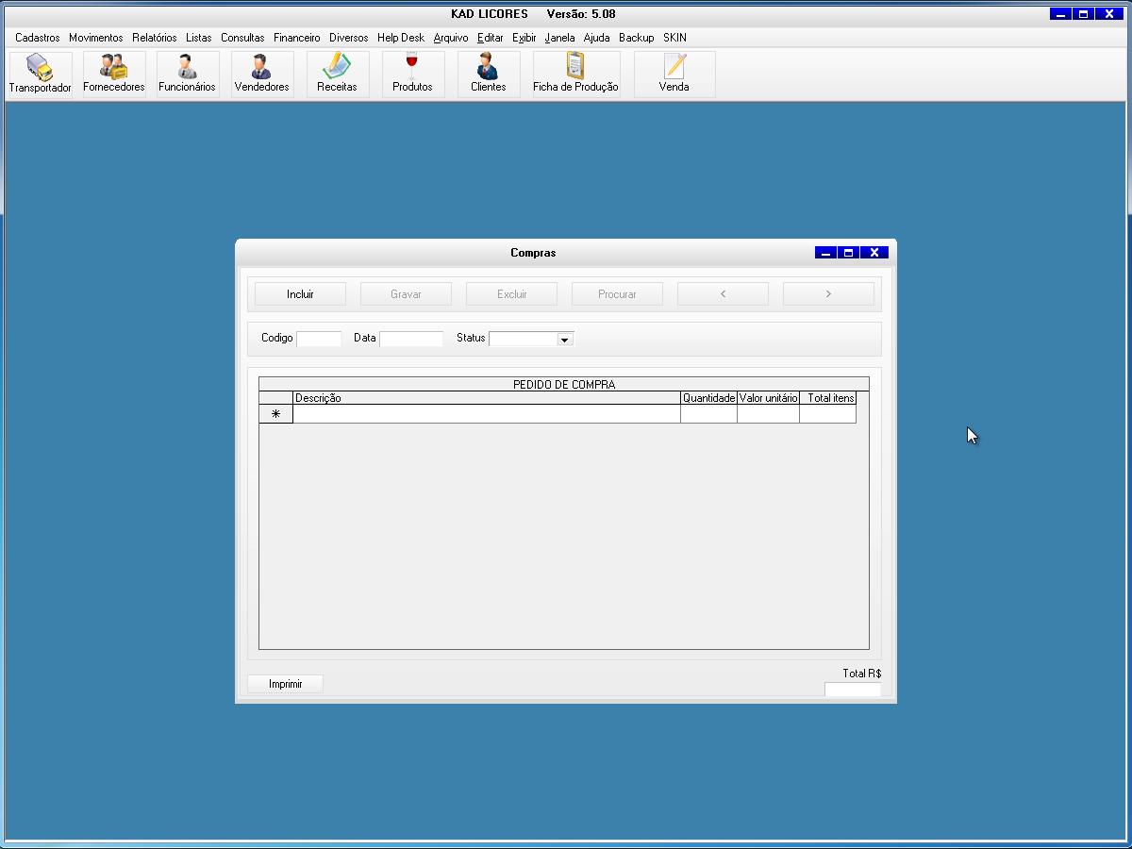Select the new row asterisk marker
This screenshot has height=849, width=1132.
point(275,414)
